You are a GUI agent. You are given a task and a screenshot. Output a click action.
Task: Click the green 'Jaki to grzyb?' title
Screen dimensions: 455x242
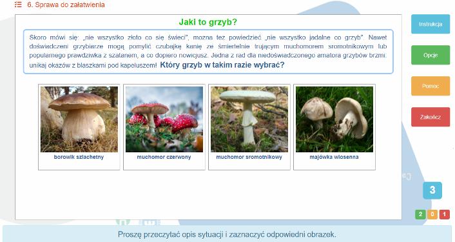click(x=208, y=22)
